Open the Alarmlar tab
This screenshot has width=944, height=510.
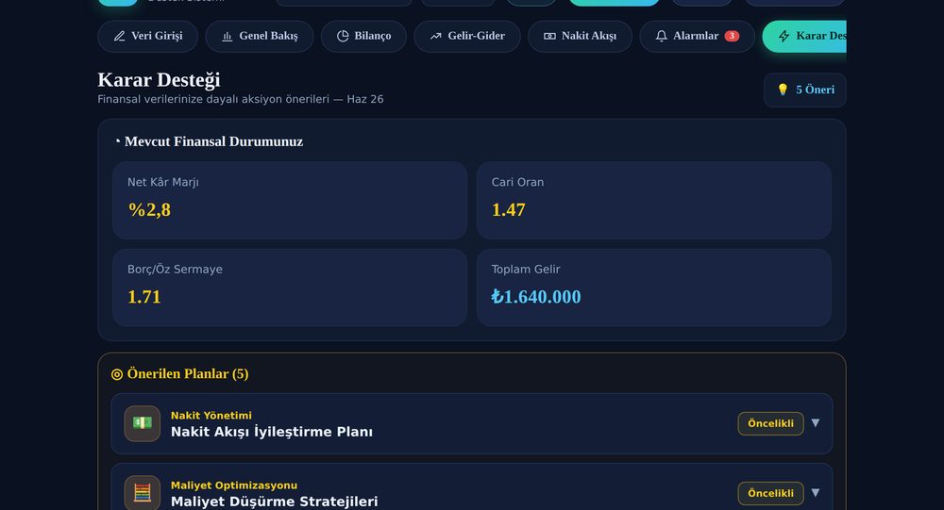(697, 36)
